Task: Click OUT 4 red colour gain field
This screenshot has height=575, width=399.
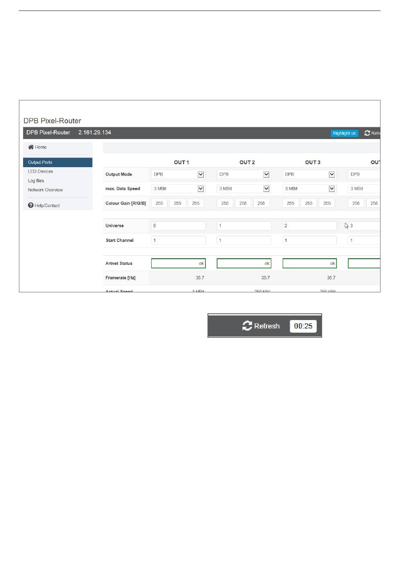Action: 356,203
